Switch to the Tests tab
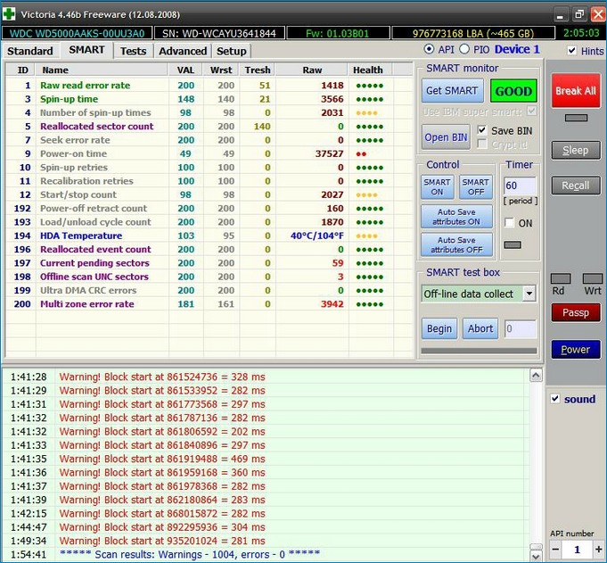The width and height of the screenshot is (607, 563). coord(133,51)
